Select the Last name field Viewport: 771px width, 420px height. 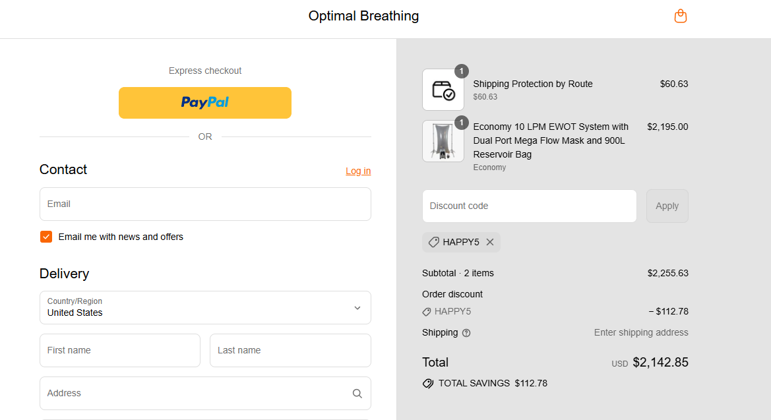coord(290,350)
